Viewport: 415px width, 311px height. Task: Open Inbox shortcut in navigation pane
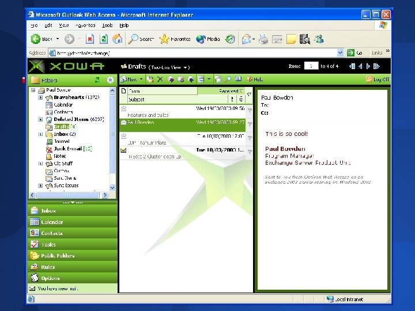[72, 211]
